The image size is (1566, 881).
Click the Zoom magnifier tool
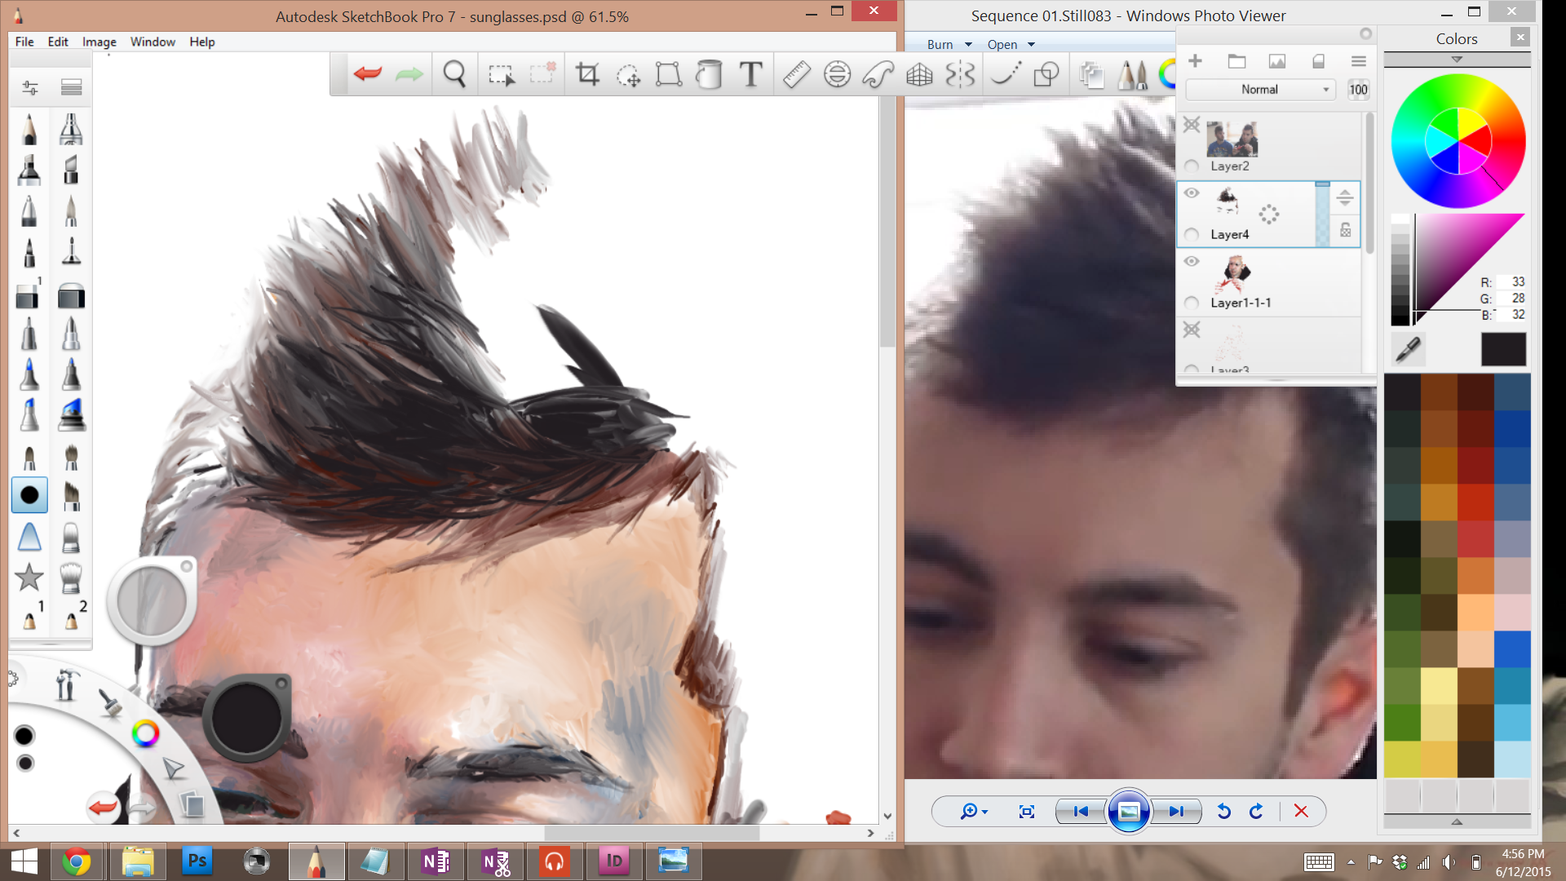point(454,74)
